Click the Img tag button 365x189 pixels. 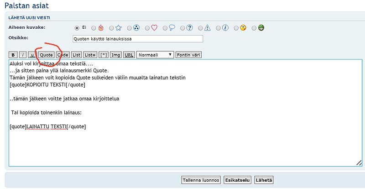(x=116, y=55)
